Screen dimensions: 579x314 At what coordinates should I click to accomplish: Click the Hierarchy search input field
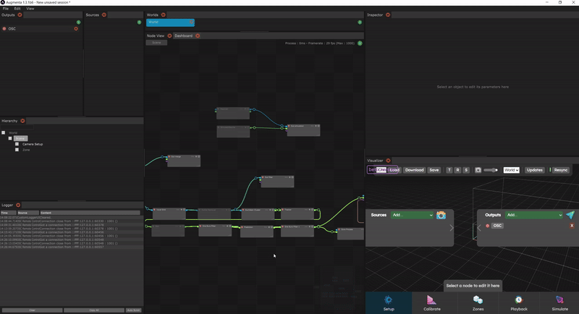tap(17, 127)
